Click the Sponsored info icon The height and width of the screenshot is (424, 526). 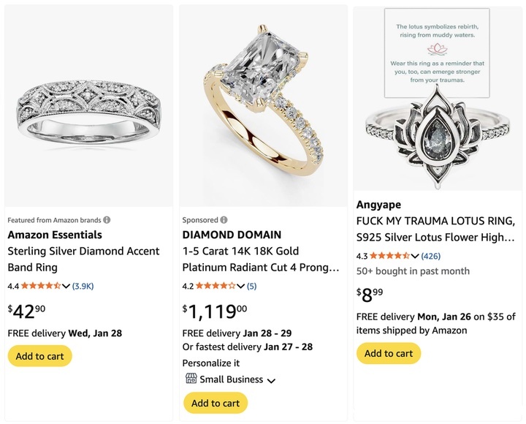click(x=224, y=220)
